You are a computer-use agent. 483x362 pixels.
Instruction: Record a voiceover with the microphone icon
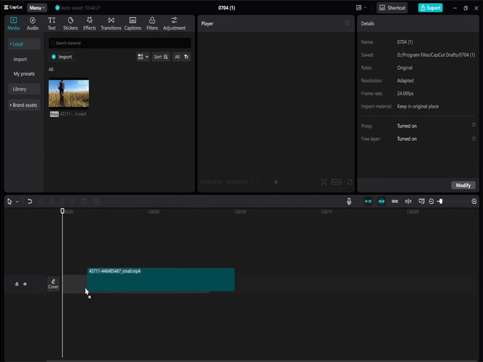pyautogui.click(x=349, y=202)
